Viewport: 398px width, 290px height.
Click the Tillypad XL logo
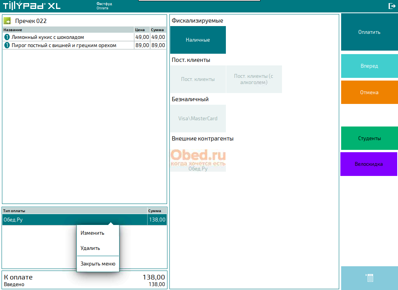coord(32,6)
